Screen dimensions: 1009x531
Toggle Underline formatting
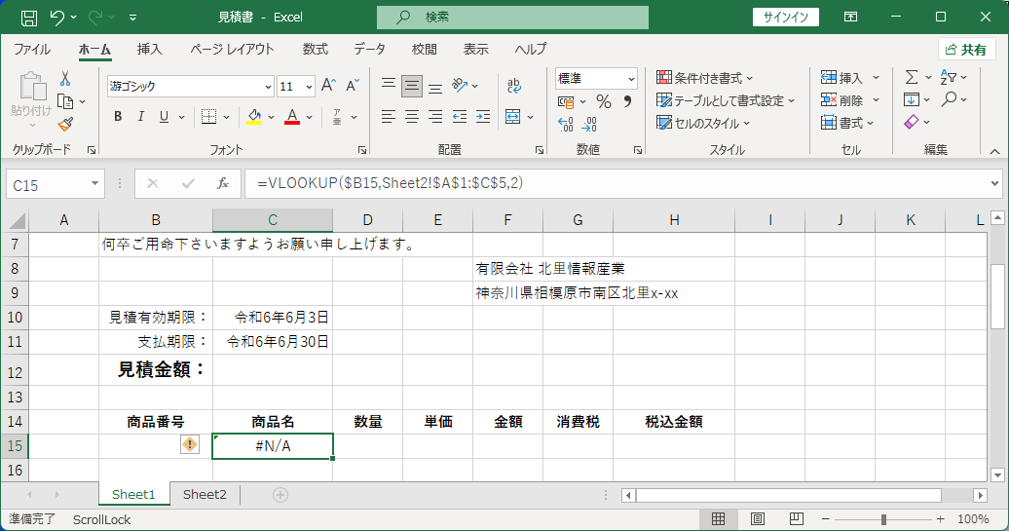[164, 117]
